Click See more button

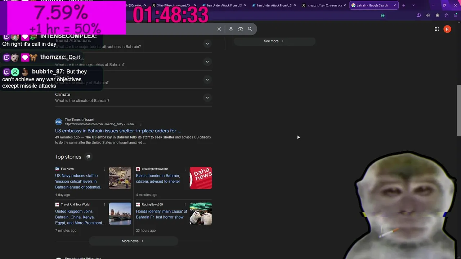click(274, 41)
